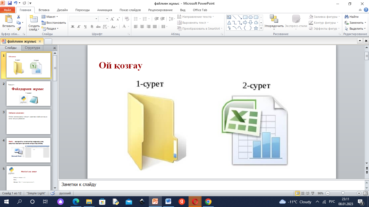Toggle bold Ж formatting

73,26
